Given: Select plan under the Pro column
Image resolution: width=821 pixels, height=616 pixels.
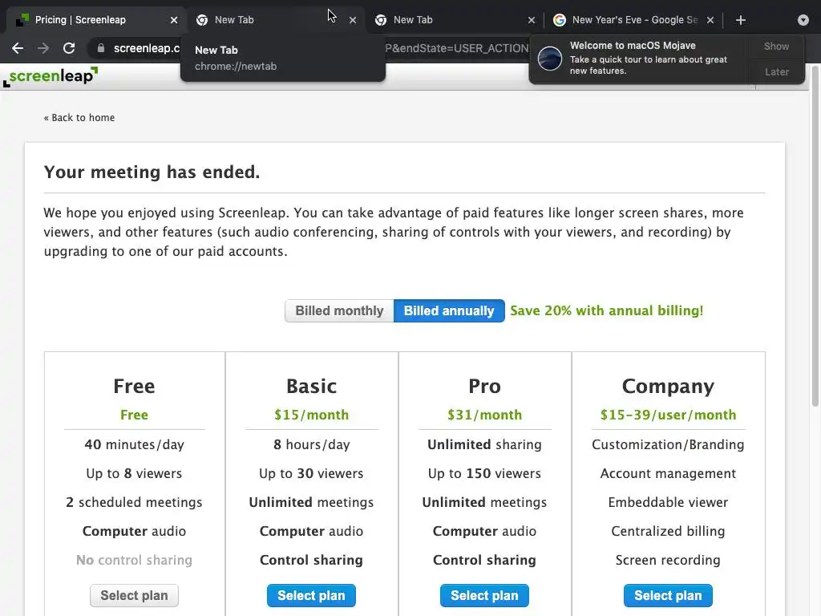Looking at the screenshot, I should pyautogui.click(x=484, y=596).
